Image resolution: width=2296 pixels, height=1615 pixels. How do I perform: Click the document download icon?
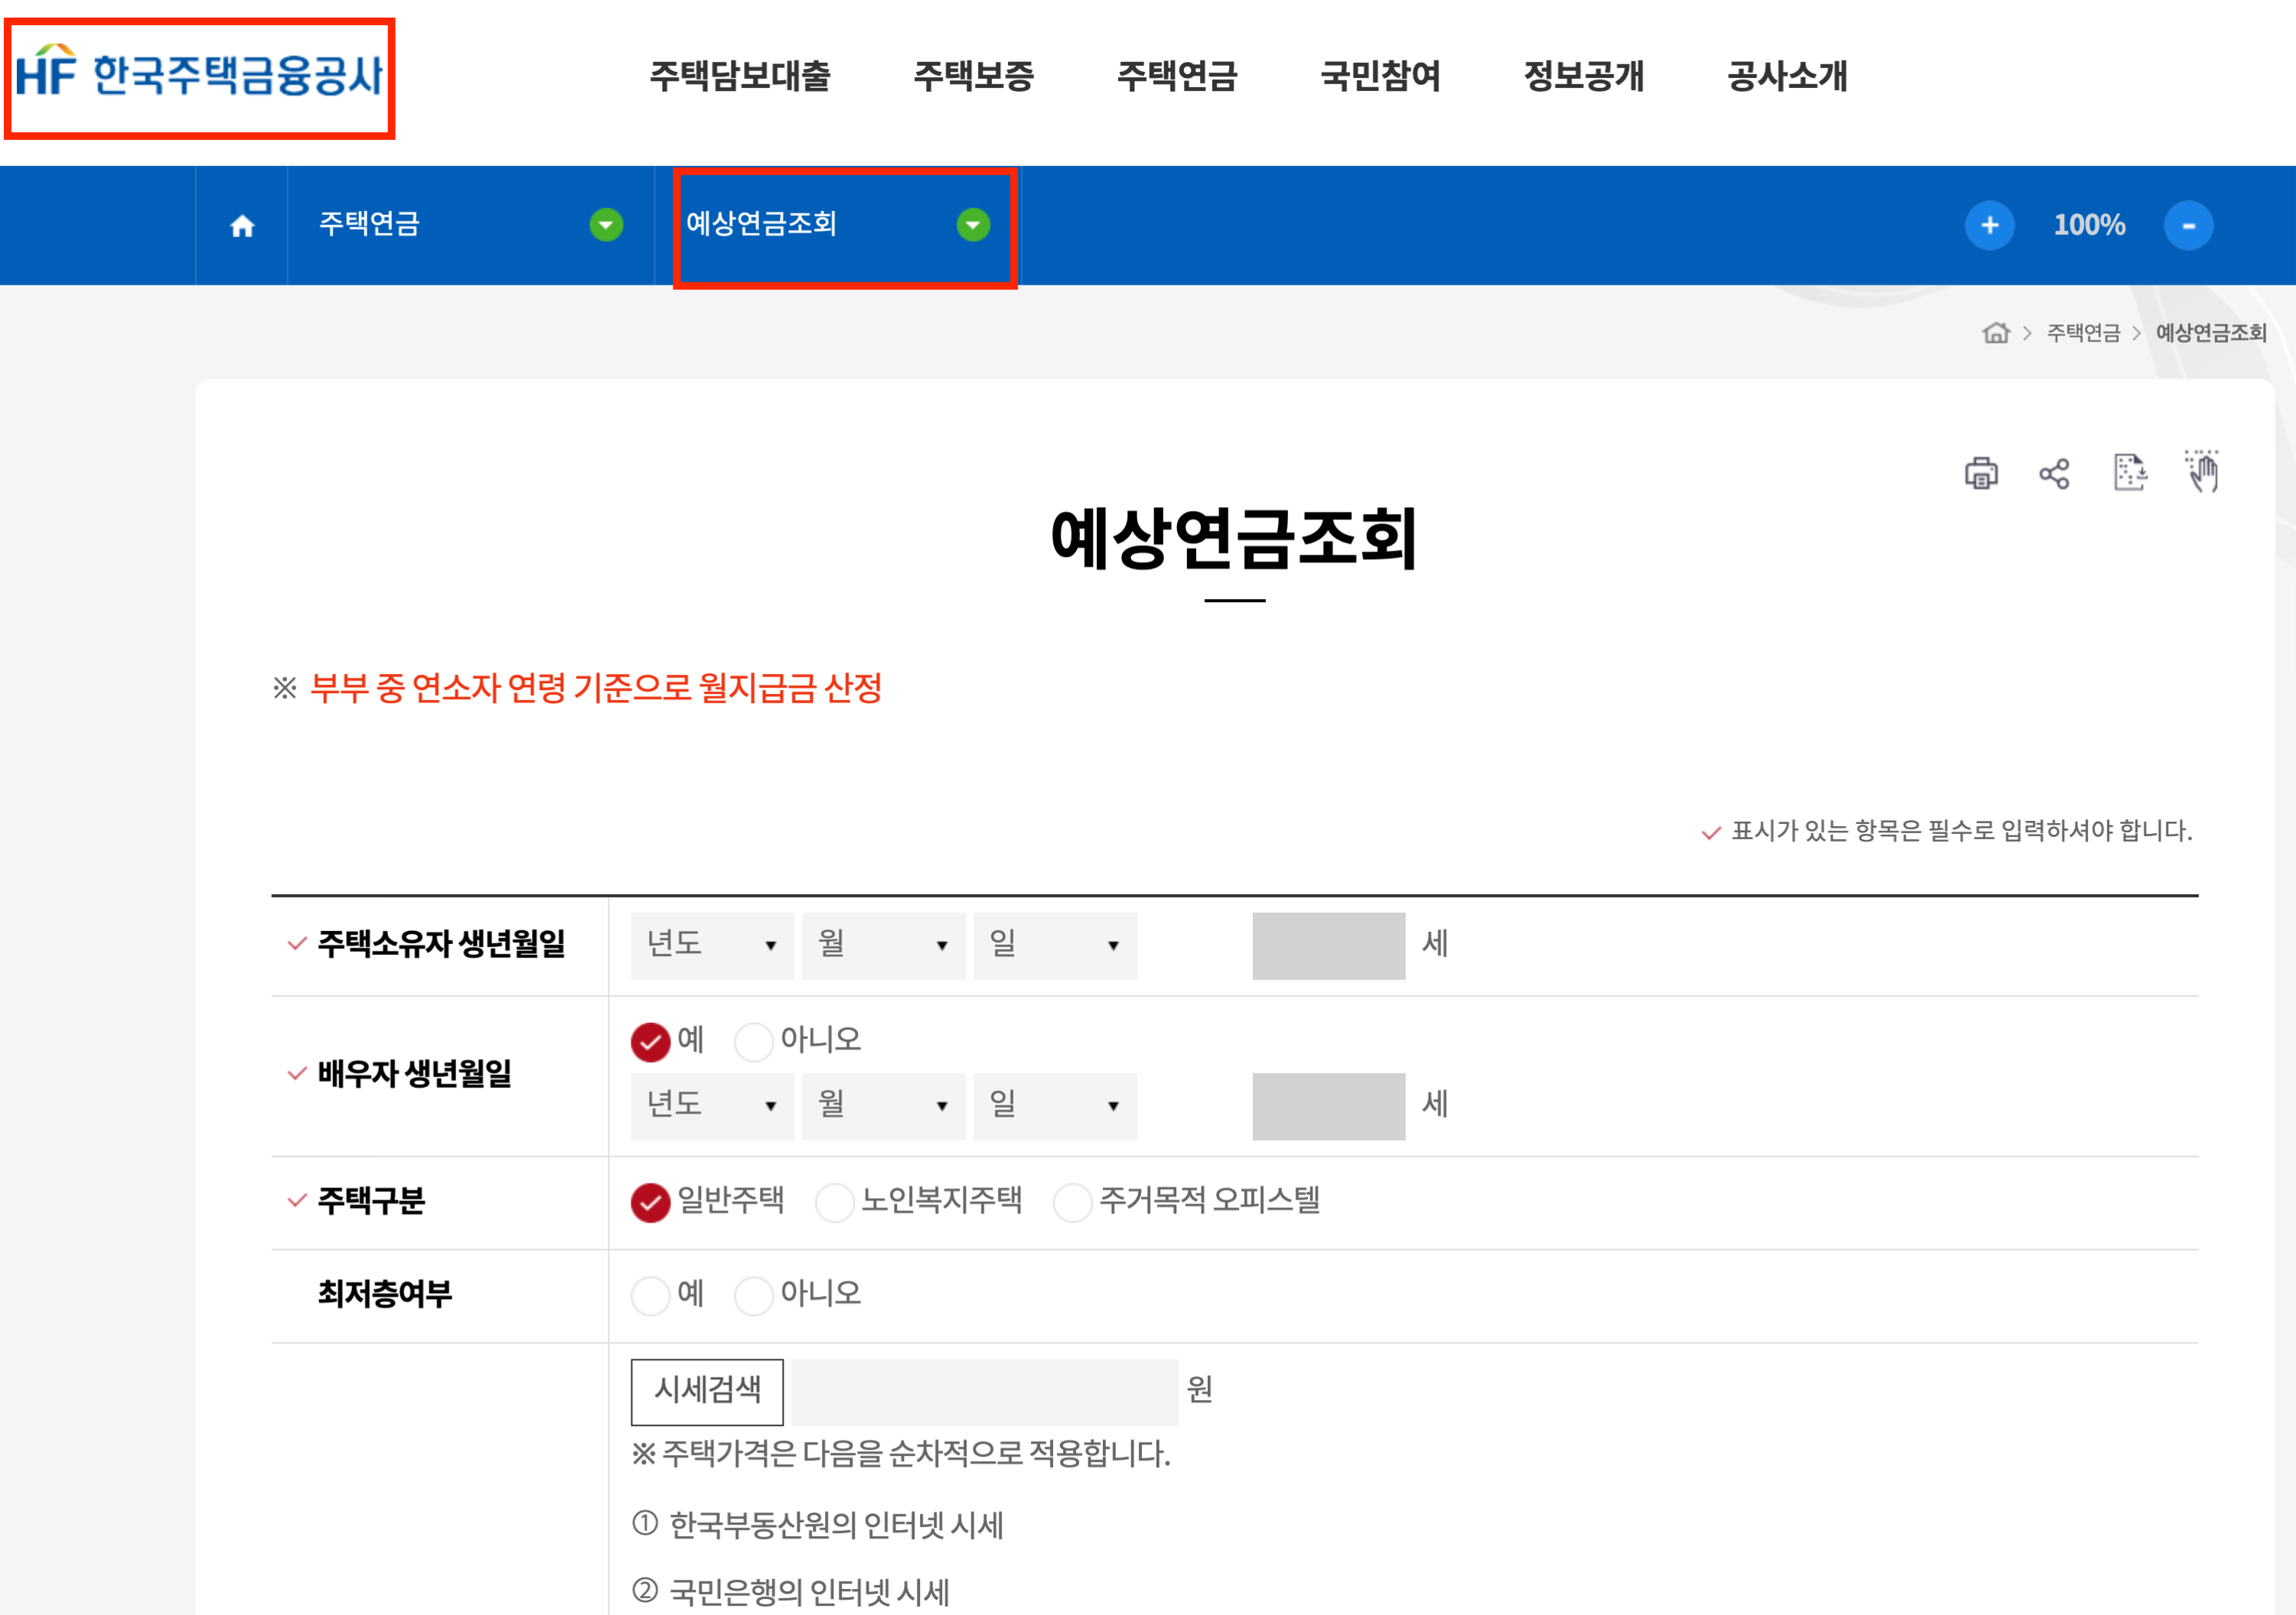click(2129, 472)
